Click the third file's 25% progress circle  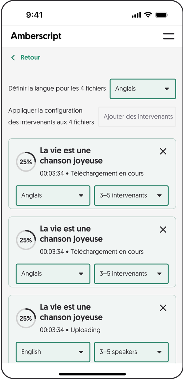tap(26, 318)
